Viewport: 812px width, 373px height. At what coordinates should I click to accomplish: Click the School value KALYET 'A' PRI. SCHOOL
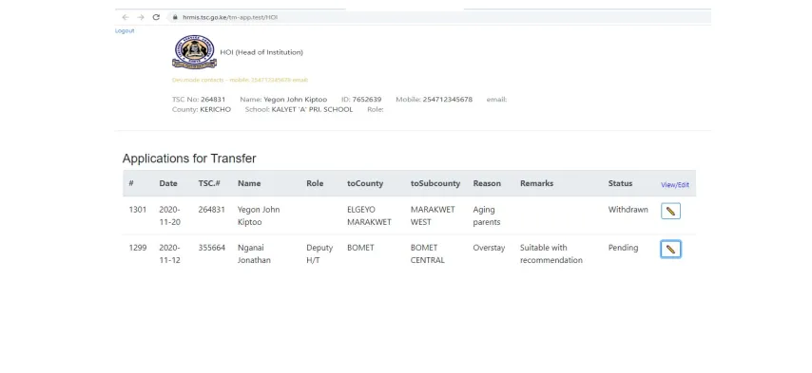[x=312, y=109]
